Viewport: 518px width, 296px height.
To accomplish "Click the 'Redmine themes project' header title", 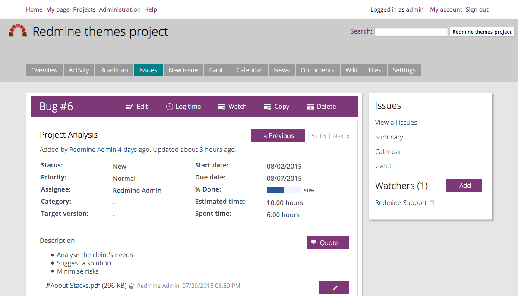I will pos(100,31).
